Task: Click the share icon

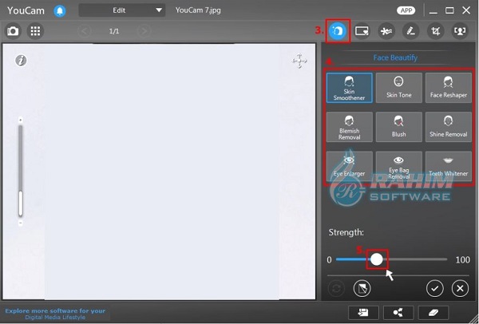Action: 398,312
